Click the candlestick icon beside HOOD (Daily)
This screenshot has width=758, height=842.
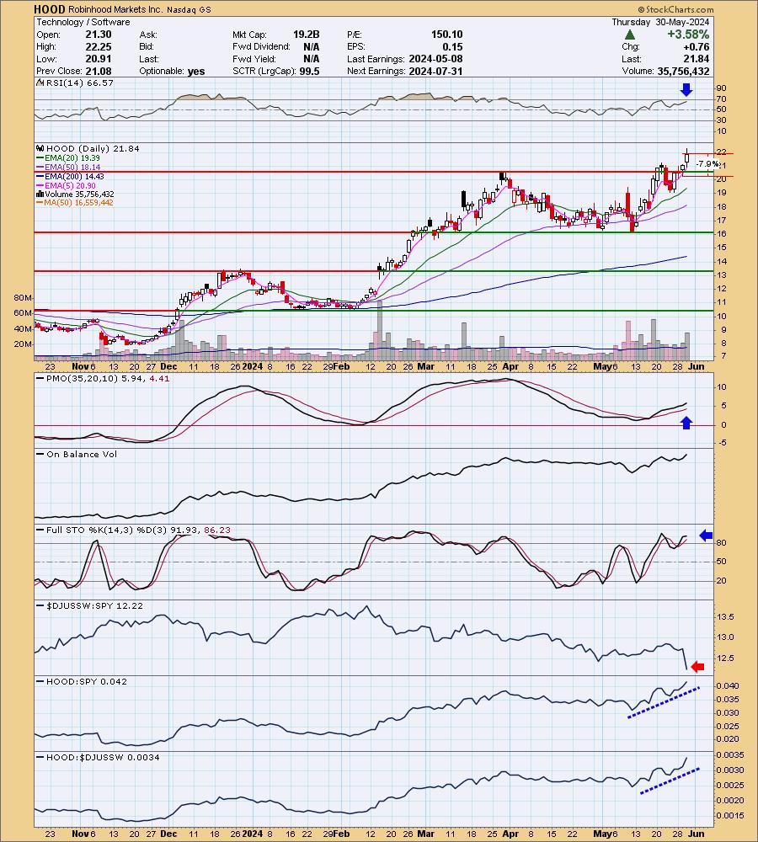pos(40,148)
